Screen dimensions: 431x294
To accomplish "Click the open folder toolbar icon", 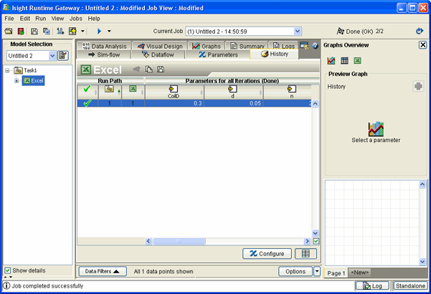I will tap(9, 32).
